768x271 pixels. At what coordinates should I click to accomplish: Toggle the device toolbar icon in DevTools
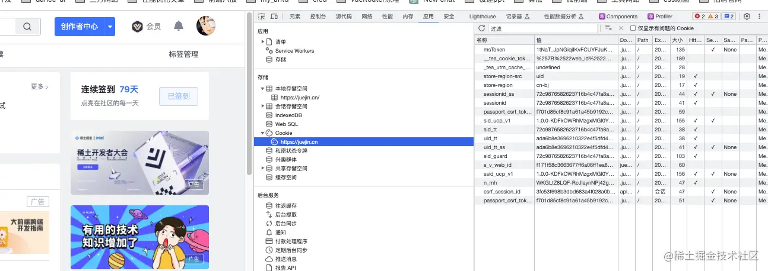274,17
